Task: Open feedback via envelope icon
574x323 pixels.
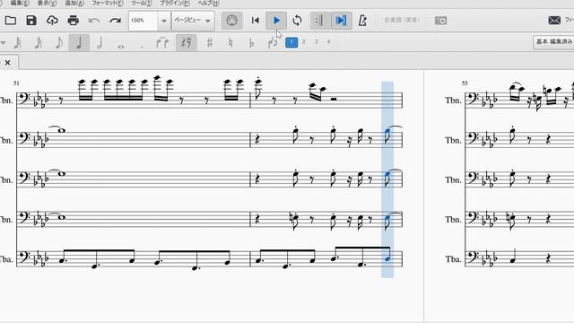Action: [x=554, y=21]
